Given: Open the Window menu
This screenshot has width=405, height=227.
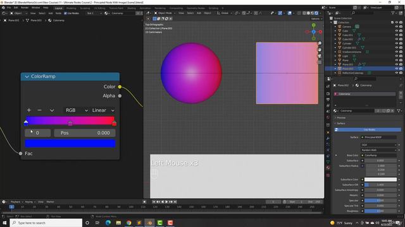Looking at the screenshot, I should click(35, 8).
